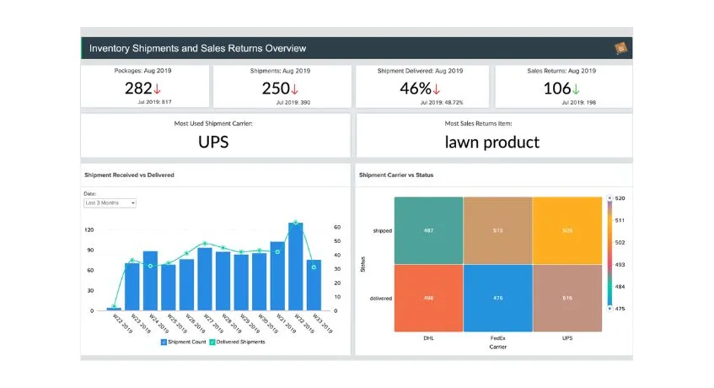
Task: Click the 'delivered' row label on heatmap
Action: click(x=381, y=299)
